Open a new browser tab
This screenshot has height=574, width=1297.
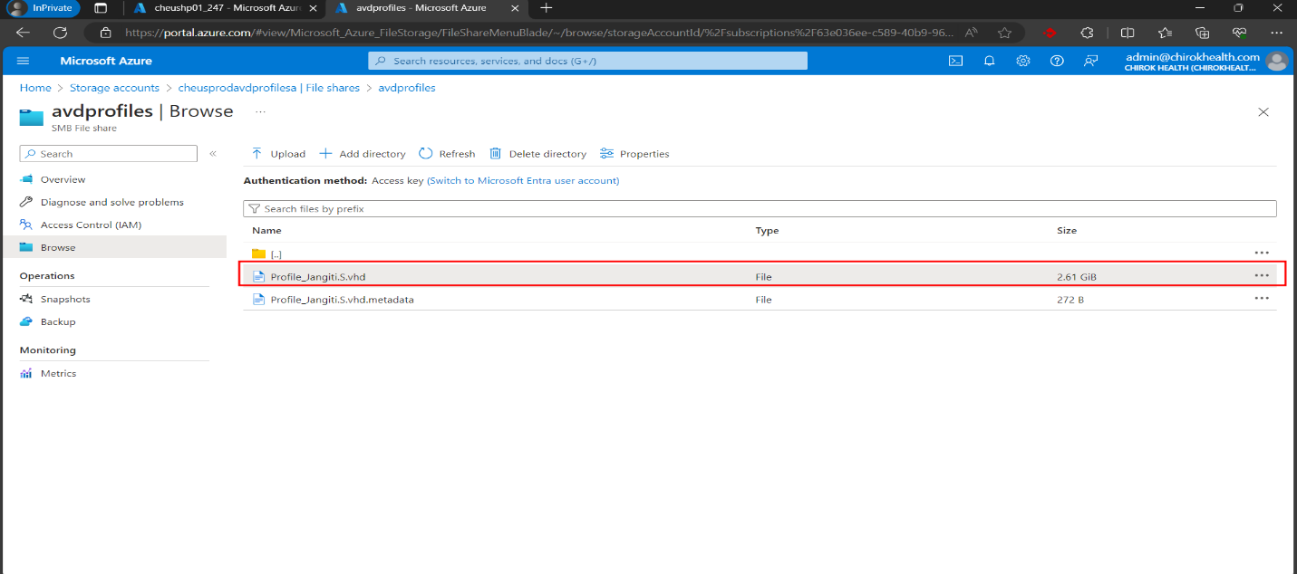(546, 7)
